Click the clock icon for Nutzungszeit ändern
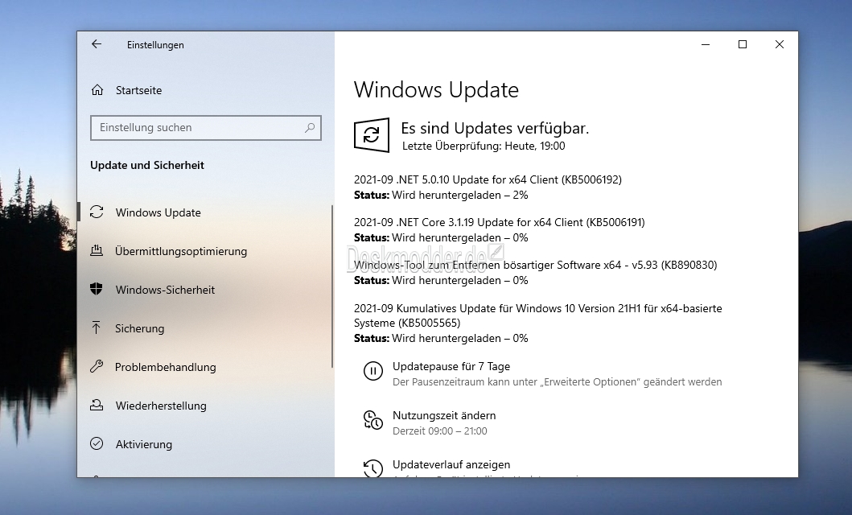The image size is (852, 515). [x=373, y=421]
